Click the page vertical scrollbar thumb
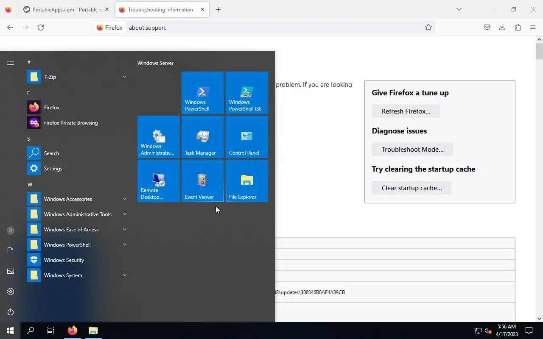This screenshot has height=339, width=543. [x=539, y=51]
